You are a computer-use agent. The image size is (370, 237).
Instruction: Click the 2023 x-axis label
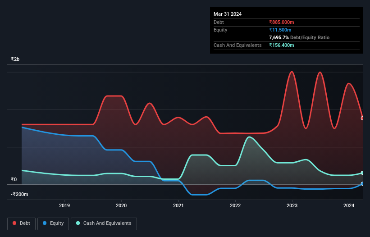292,205
